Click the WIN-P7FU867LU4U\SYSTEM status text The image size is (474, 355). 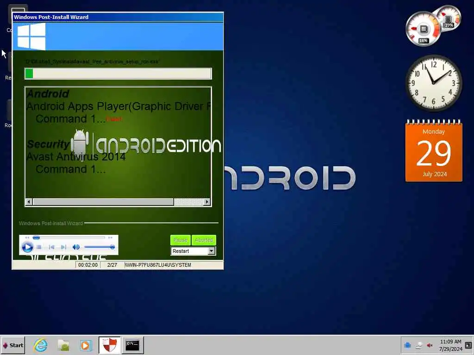(158, 265)
